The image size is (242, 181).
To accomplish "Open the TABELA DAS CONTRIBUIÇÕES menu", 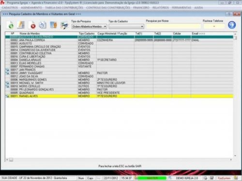I will 64,8.
